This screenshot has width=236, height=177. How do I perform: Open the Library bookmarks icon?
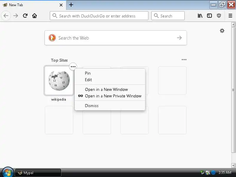[200, 16]
